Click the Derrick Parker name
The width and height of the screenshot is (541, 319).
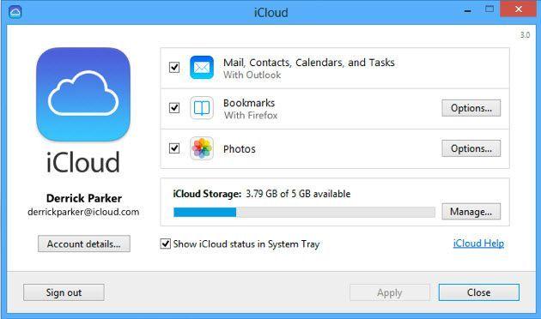tap(84, 198)
